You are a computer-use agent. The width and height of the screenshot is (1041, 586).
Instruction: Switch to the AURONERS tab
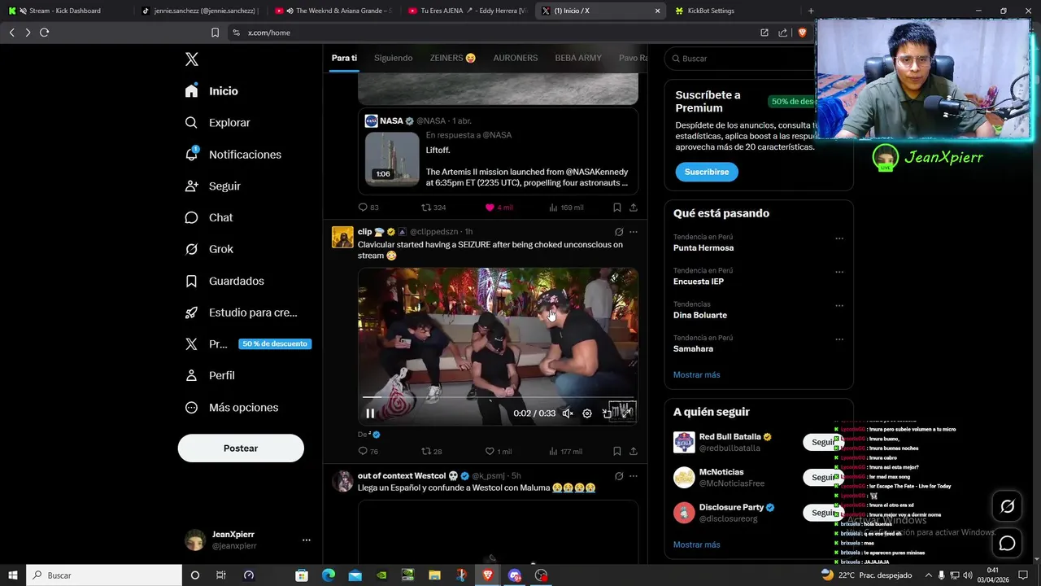coord(515,58)
